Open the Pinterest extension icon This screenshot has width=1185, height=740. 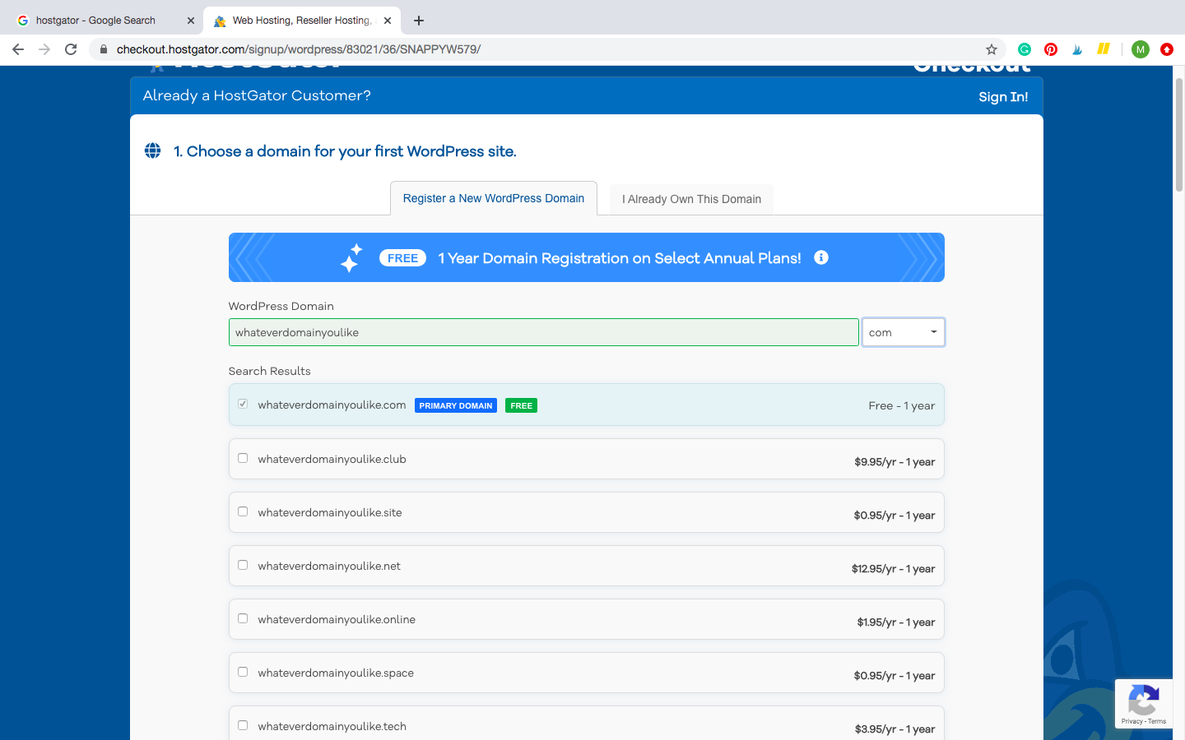click(1051, 49)
